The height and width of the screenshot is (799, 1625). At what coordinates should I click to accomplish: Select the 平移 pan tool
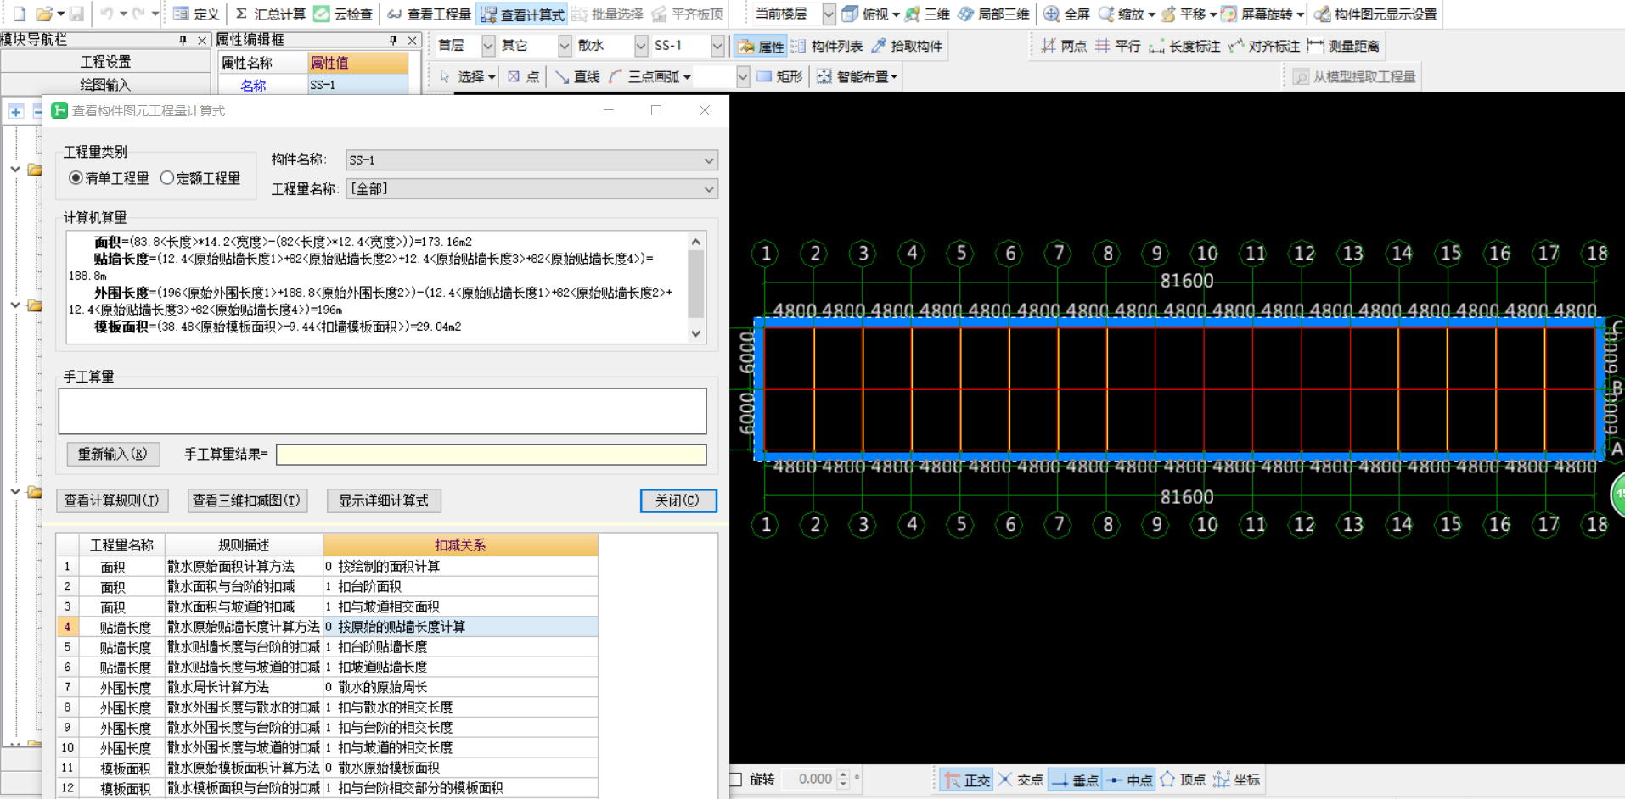click(1183, 14)
